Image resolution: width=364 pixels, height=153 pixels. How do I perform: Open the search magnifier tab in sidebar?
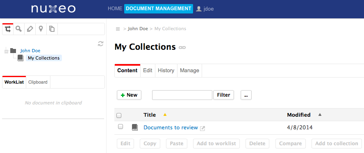19,29
